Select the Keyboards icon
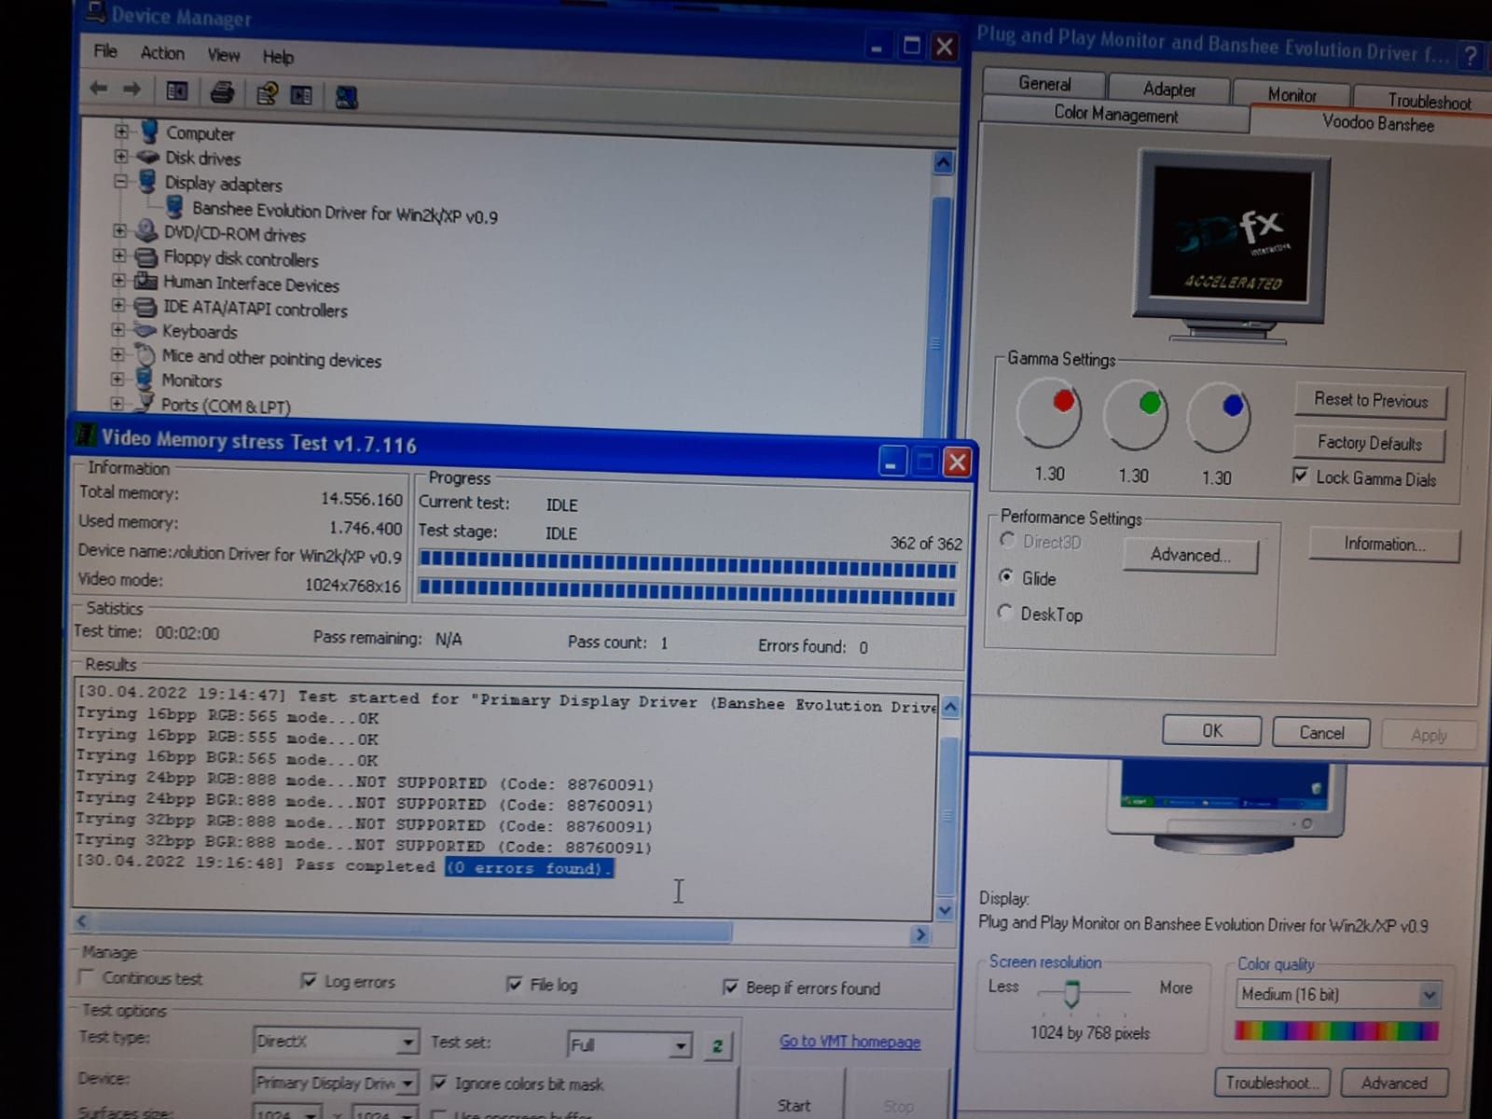This screenshot has height=1119, width=1492. tap(145, 330)
